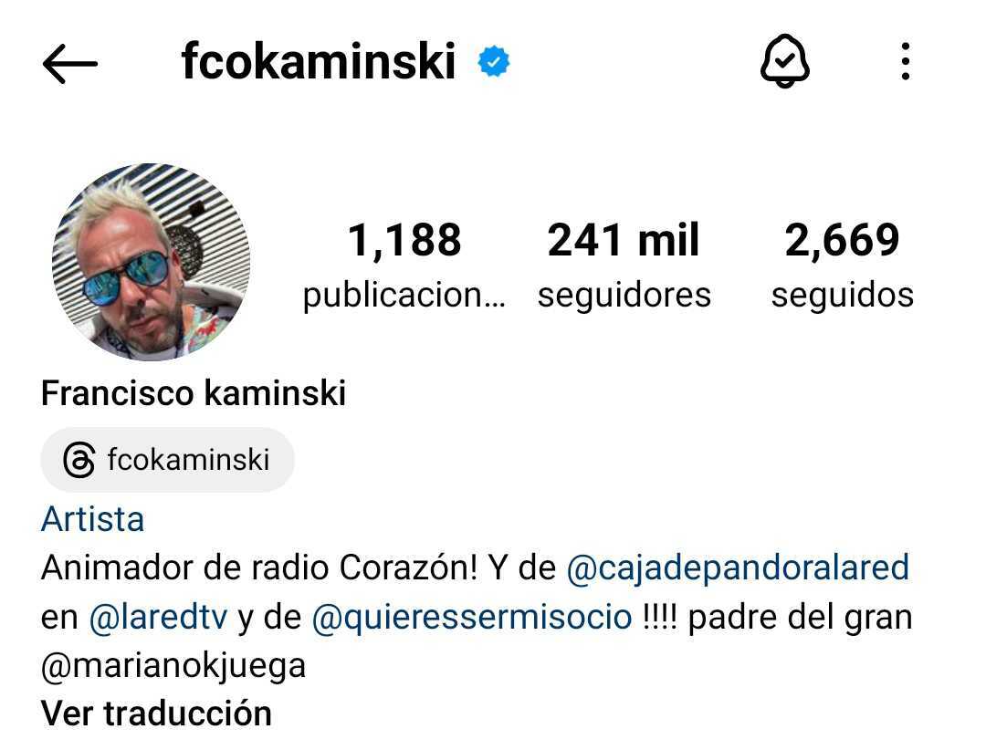Click the blue verified badge icon
The width and height of the screenshot is (986, 750).
pyautogui.click(x=494, y=62)
